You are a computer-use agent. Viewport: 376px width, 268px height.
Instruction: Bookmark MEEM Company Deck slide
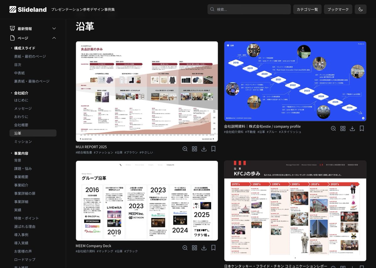point(213,248)
